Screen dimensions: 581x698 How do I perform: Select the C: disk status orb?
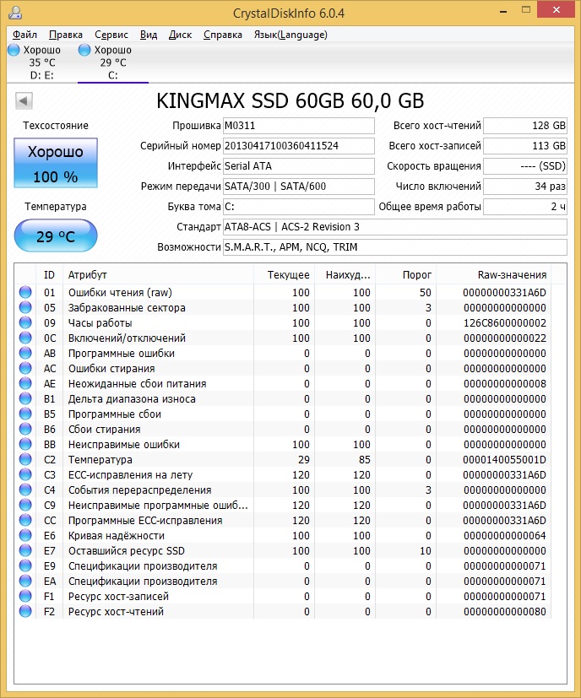pyautogui.click(x=84, y=50)
